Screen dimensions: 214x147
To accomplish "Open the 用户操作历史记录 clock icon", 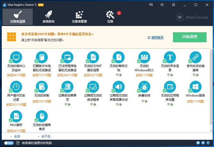I will pos(16,87).
